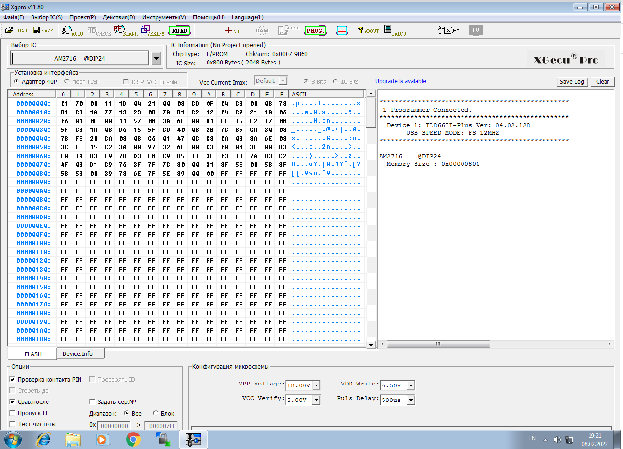
Task: Open the Language(L) menu
Action: [248, 17]
